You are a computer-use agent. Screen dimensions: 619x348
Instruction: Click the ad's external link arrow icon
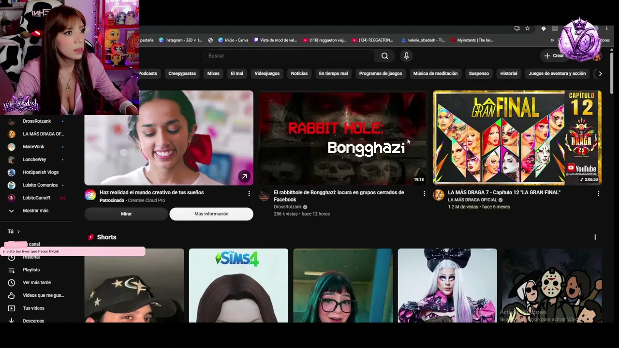coord(244,176)
